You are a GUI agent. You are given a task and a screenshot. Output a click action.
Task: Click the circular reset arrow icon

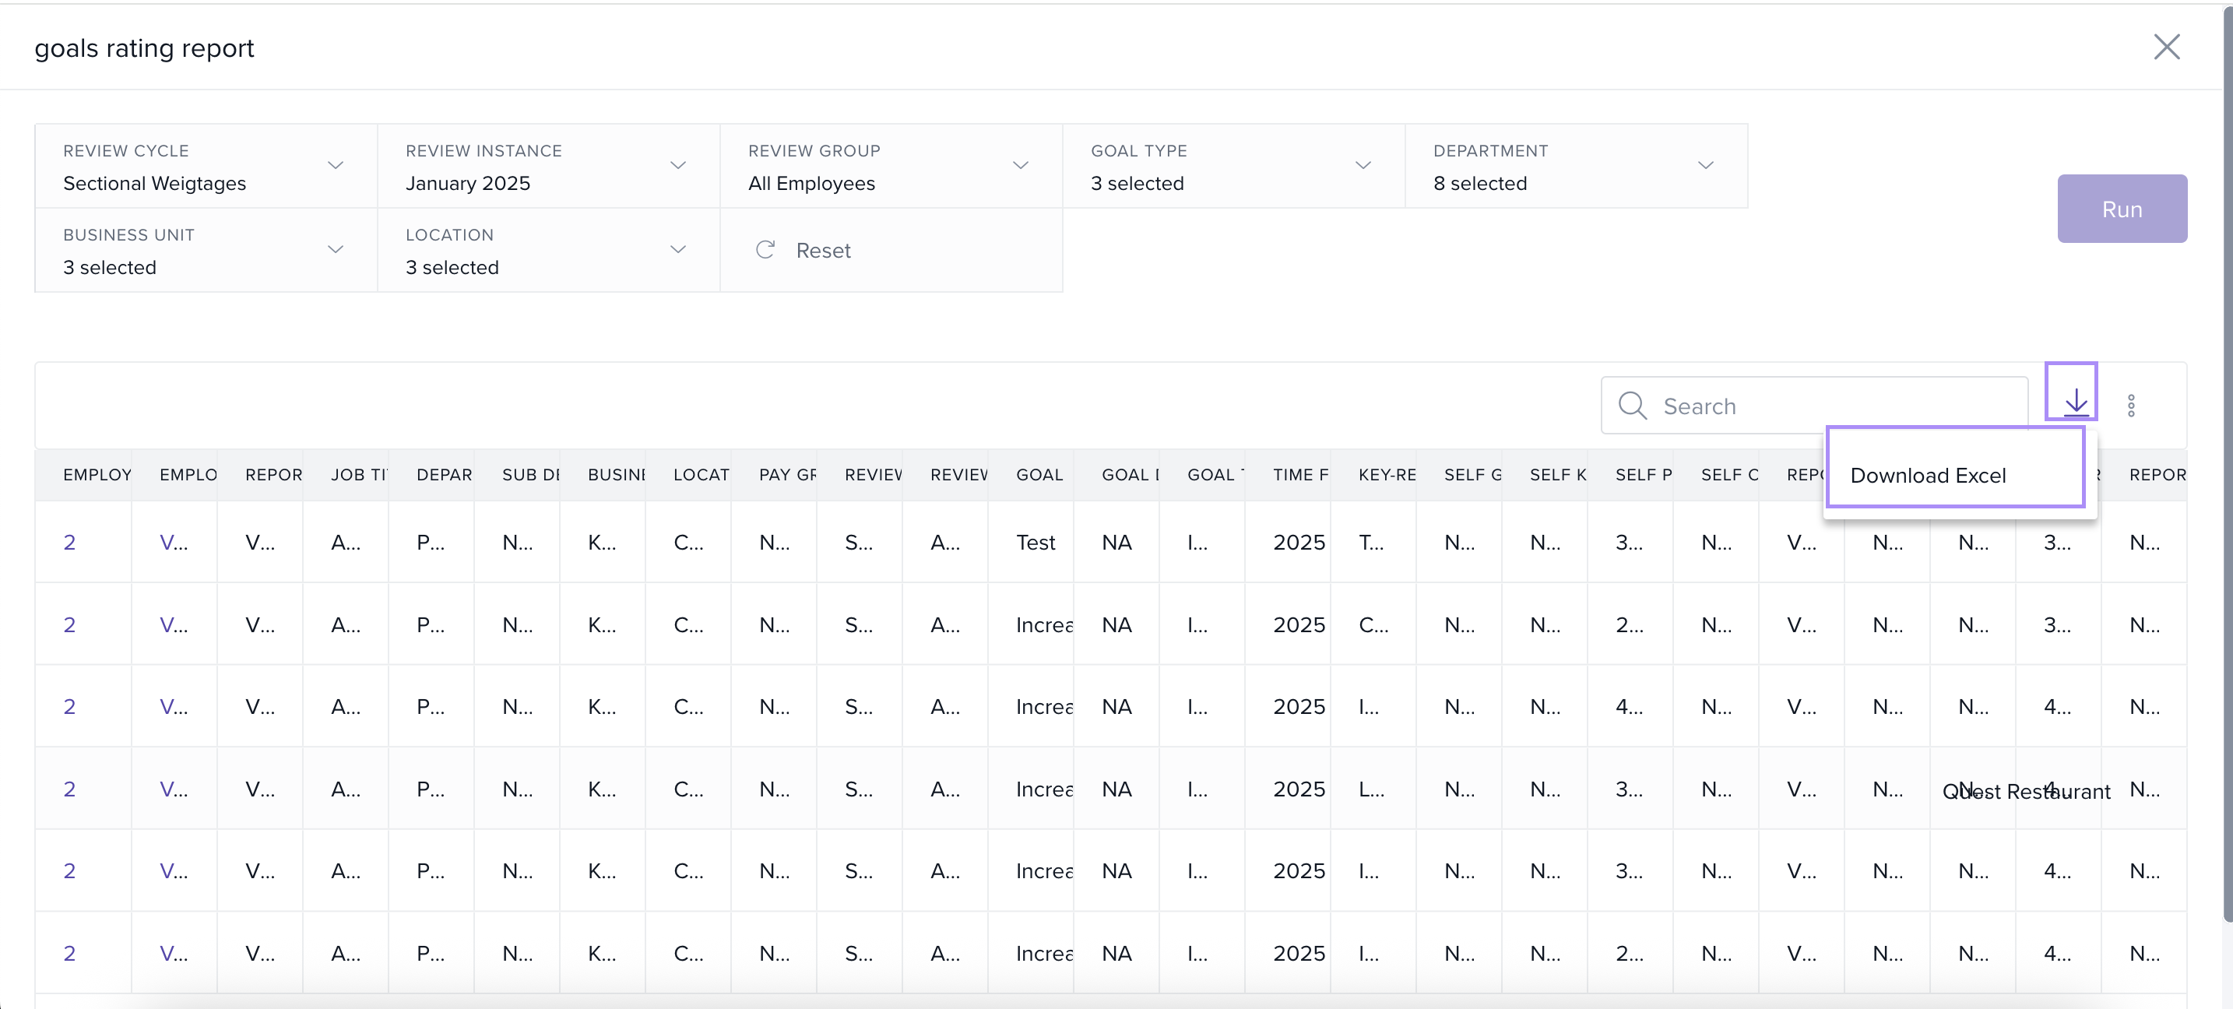click(765, 251)
